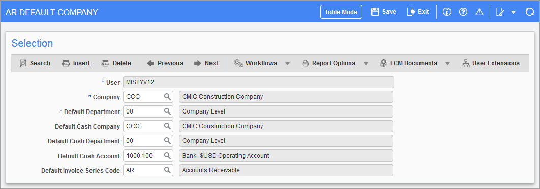Click Search in the Selection toolbar
The height and width of the screenshot is (189, 540).
[35, 63]
